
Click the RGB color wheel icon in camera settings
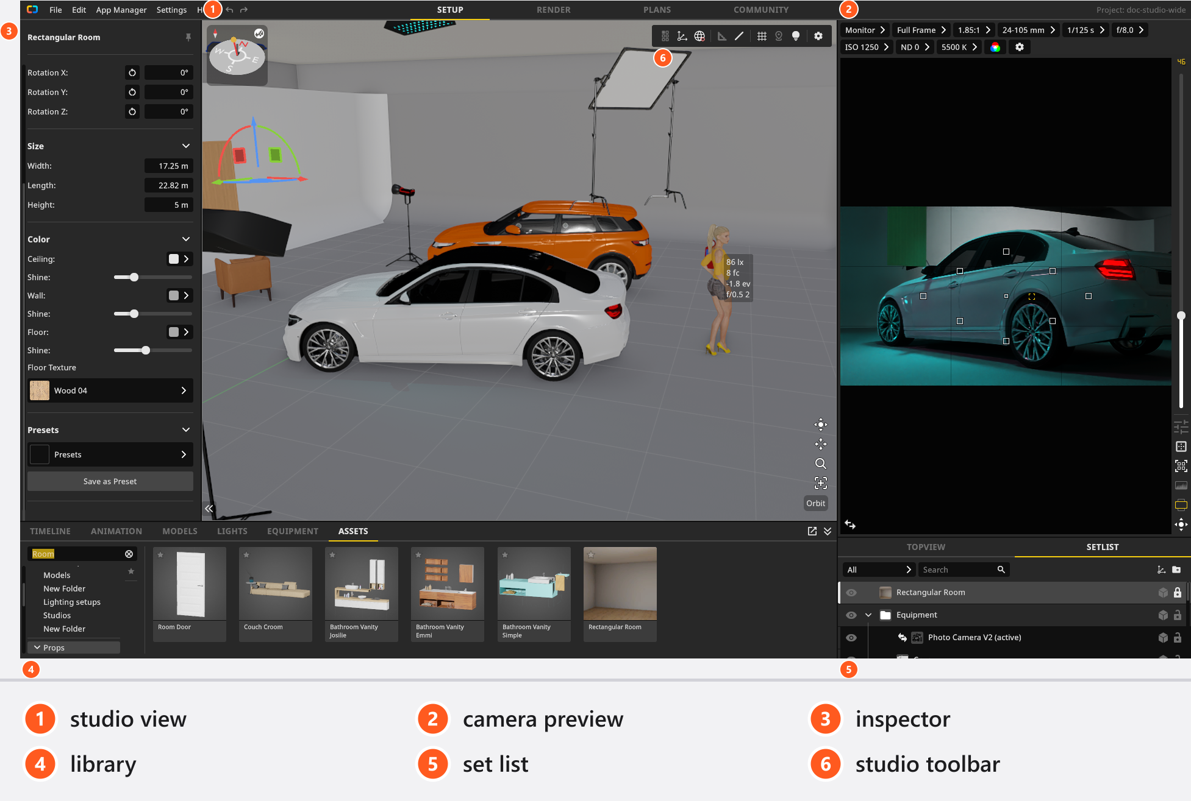pos(995,48)
